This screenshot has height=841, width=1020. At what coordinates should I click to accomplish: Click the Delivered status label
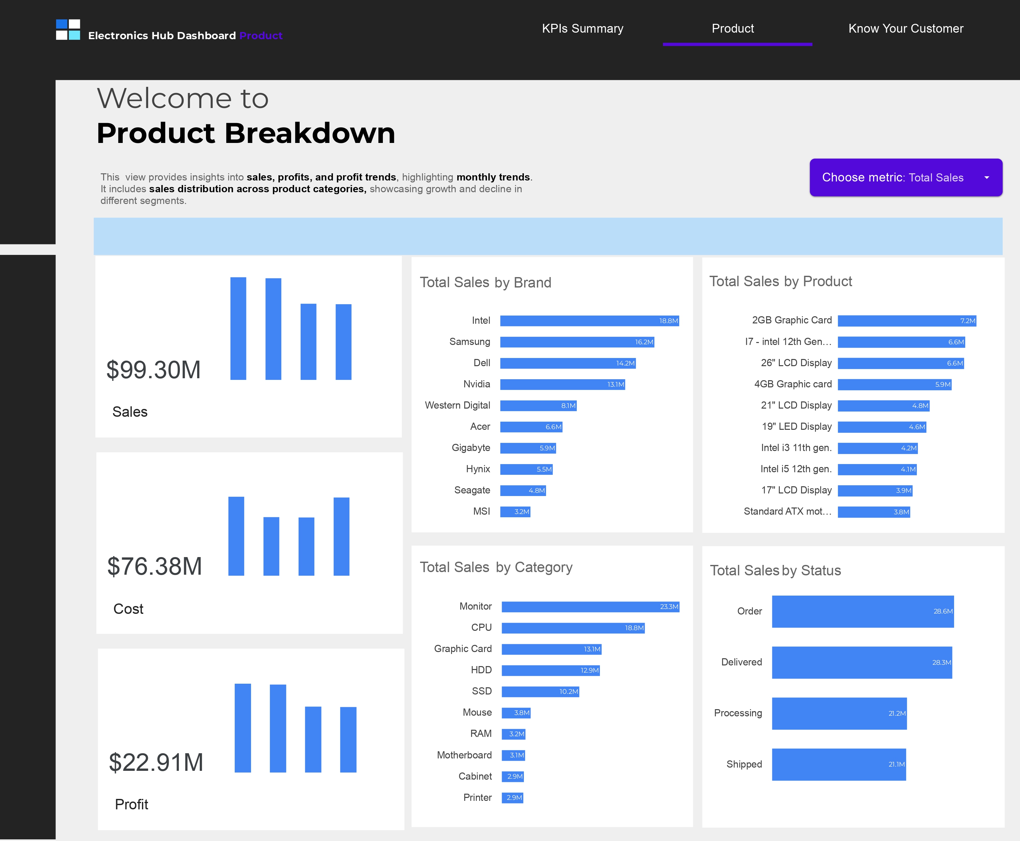coord(741,662)
